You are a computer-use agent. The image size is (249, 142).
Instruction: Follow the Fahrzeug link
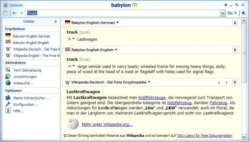click(218, 103)
